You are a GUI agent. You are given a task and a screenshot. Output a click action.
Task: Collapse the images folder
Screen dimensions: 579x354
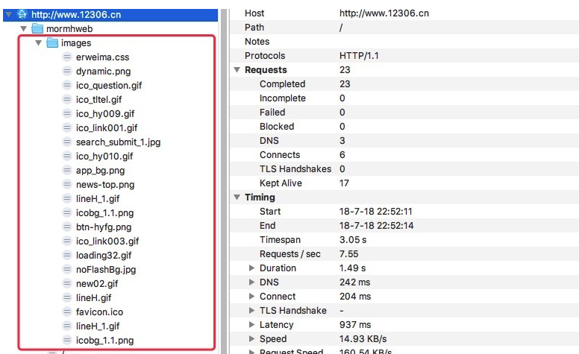38,42
